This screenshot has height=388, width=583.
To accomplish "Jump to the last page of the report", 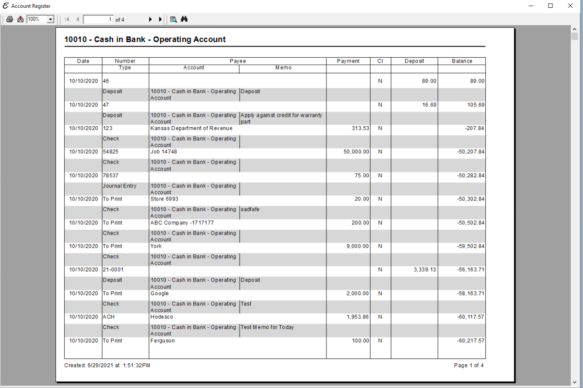I will point(160,19).
